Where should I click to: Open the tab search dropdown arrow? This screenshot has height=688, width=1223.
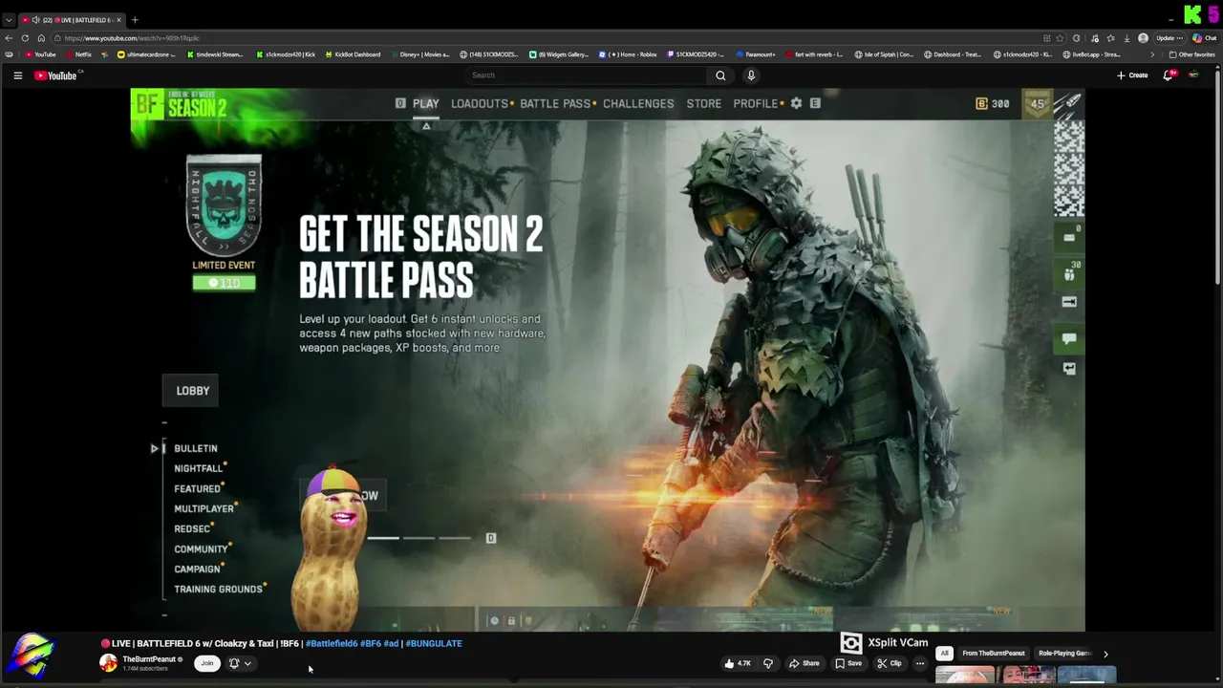(9, 20)
